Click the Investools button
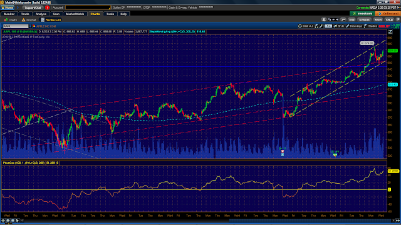 coord(362,14)
